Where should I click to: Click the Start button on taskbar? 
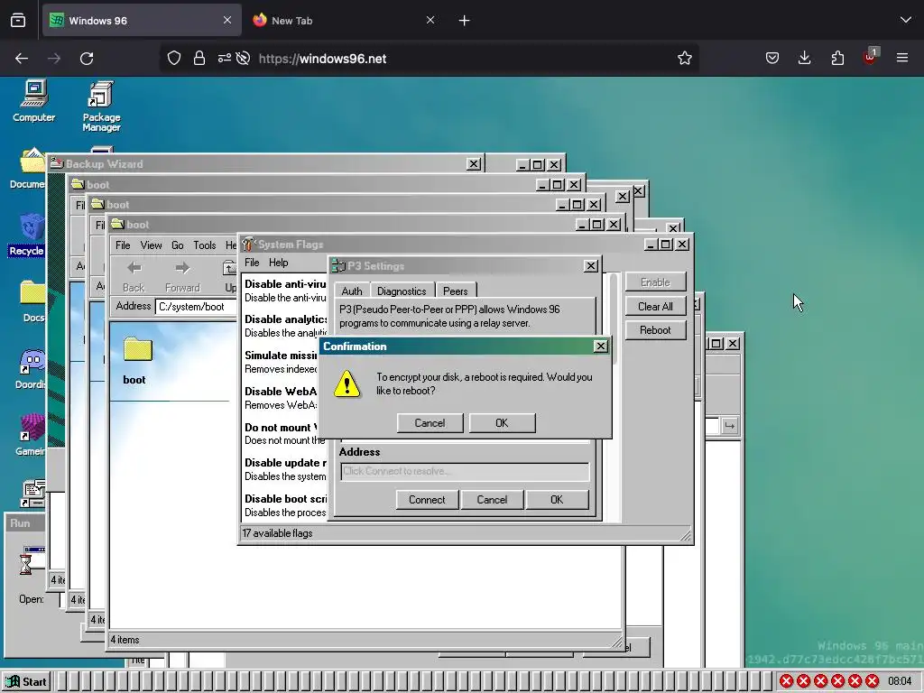26,682
